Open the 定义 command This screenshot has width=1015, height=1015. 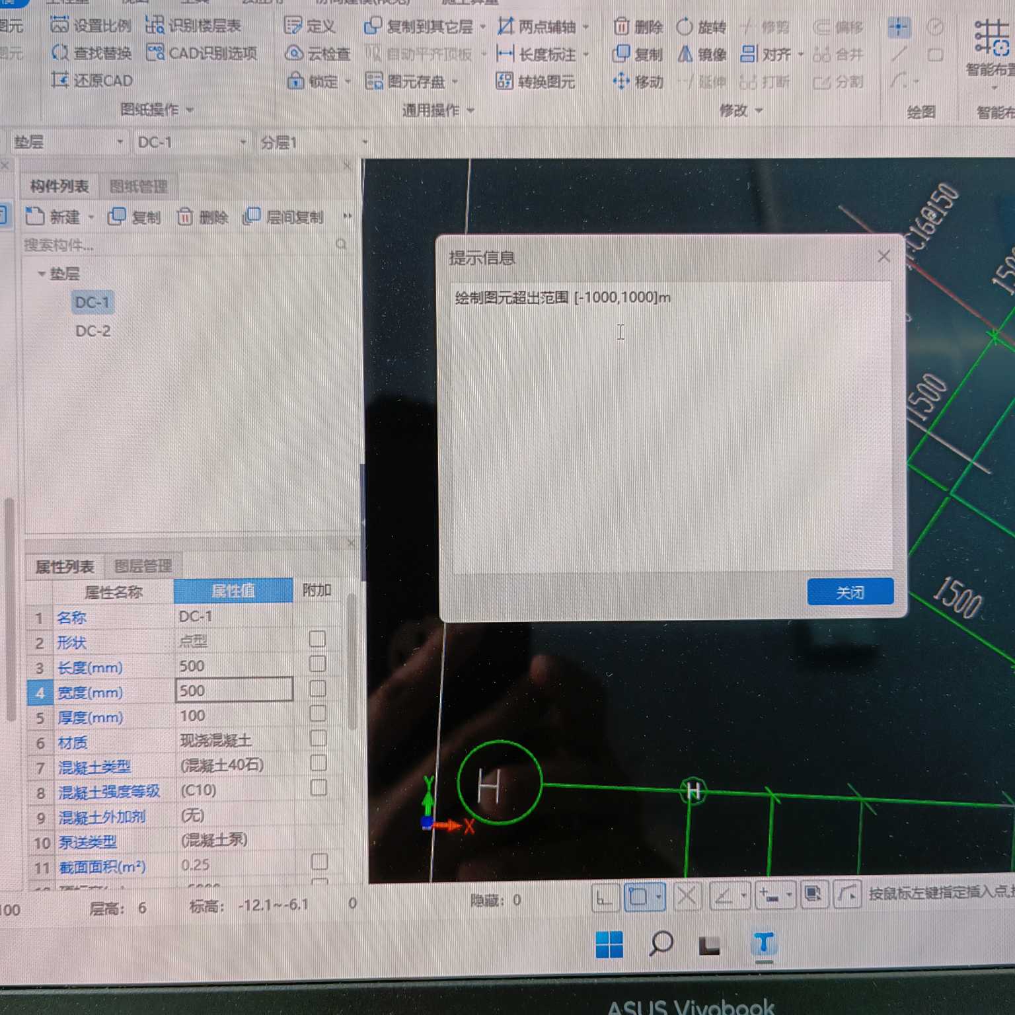[310, 26]
